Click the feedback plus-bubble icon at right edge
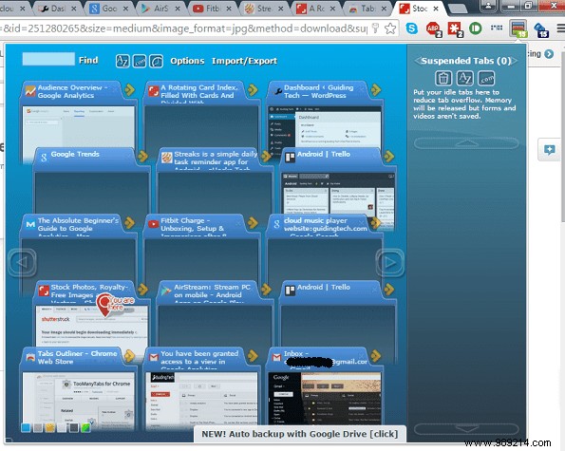 point(550,149)
